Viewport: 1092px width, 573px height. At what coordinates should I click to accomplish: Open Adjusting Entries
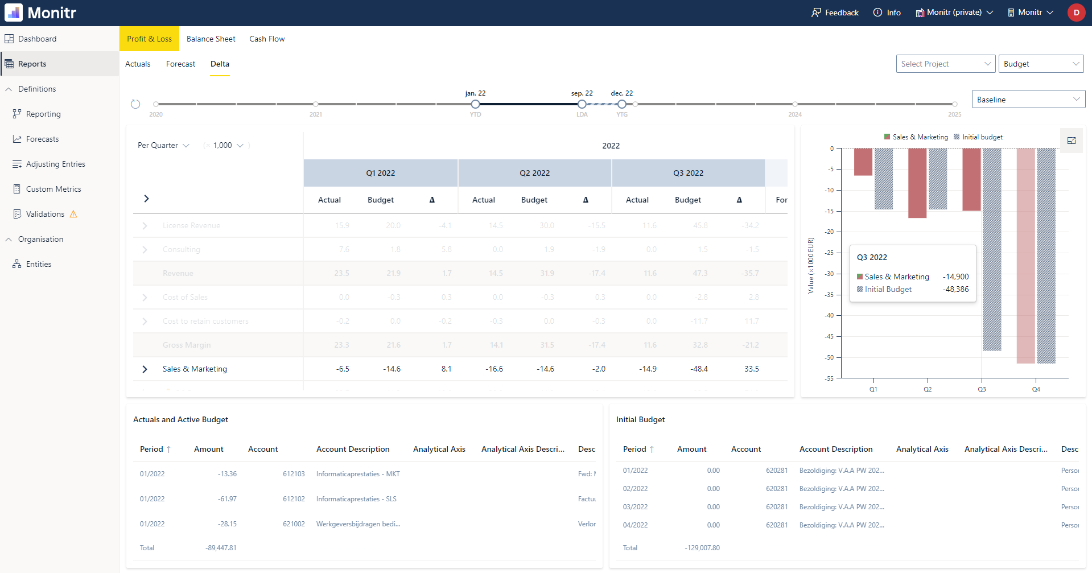click(55, 163)
